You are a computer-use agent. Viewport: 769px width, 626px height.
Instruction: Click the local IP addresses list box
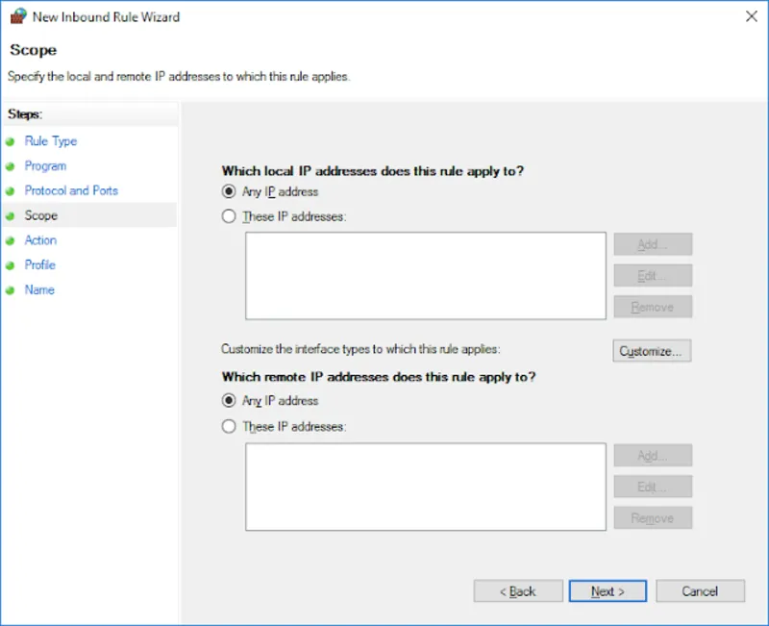[x=426, y=274]
